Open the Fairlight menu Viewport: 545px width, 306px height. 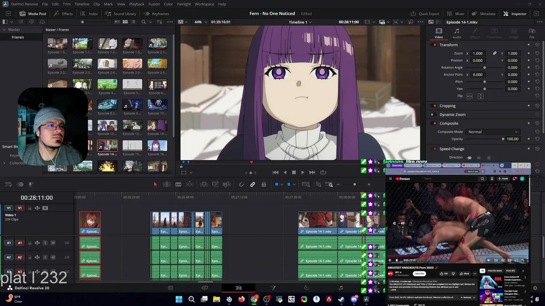(184, 4)
